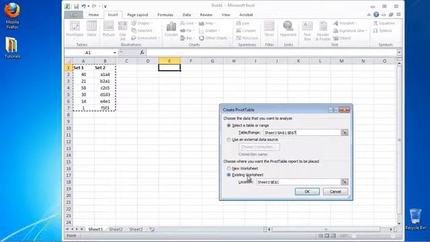The height and width of the screenshot is (242, 430).
Task: Collapse dialog via Location range selector icon
Action: pos(344,182)
